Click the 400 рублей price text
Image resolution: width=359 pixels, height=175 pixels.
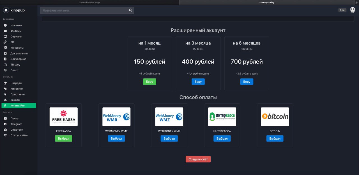click(198, 62)
